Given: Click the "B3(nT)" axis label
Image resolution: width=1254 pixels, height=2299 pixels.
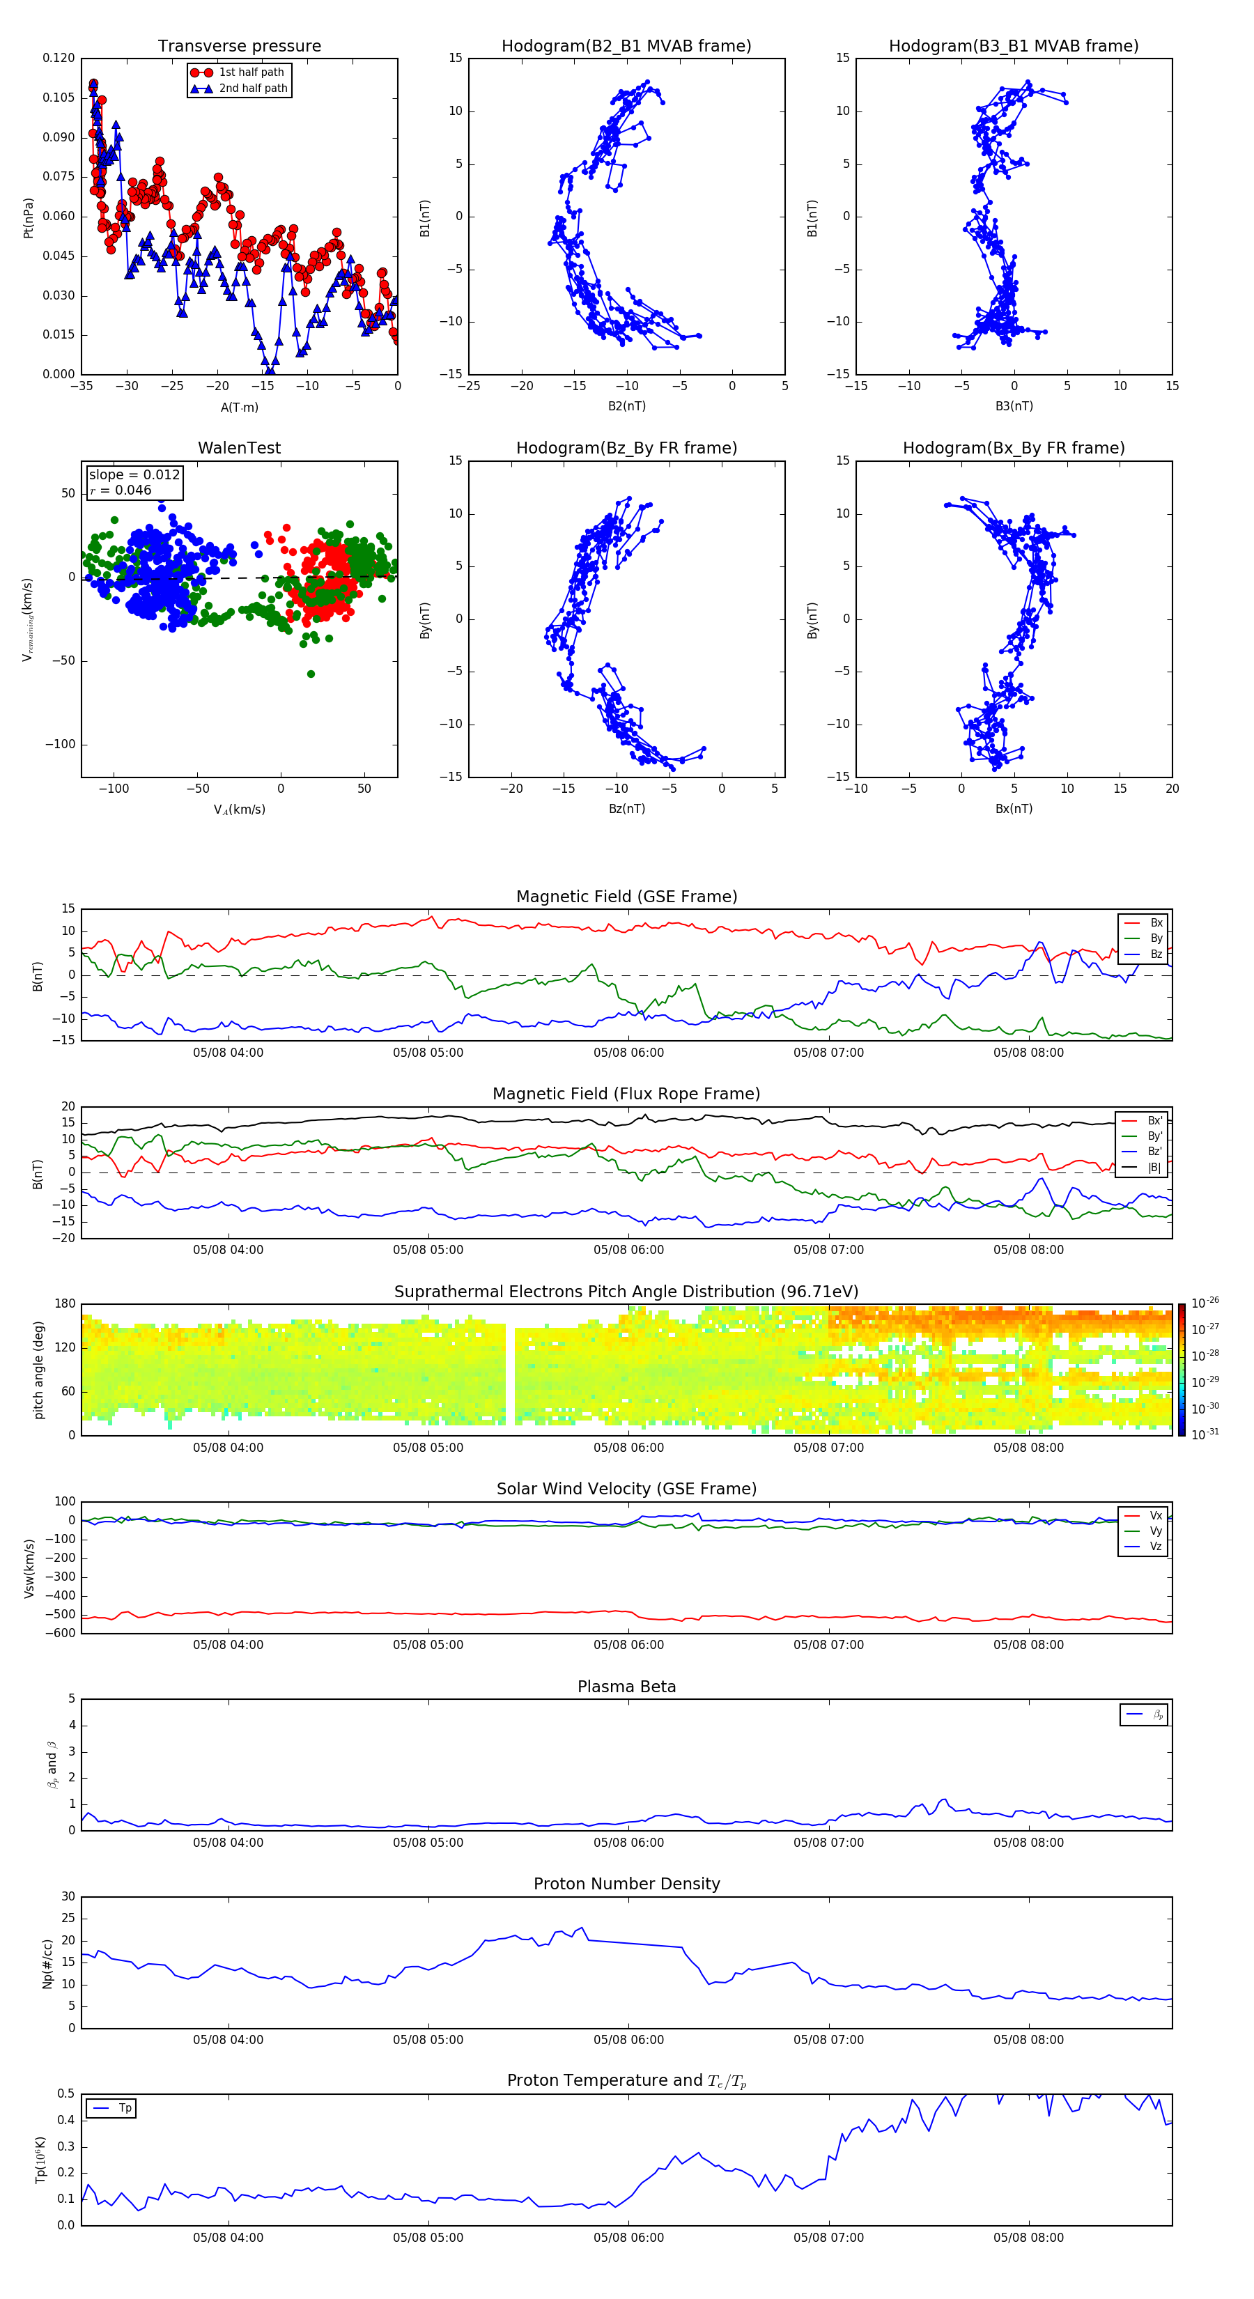Looking at the screenshot, I should tap(1014, 406).
